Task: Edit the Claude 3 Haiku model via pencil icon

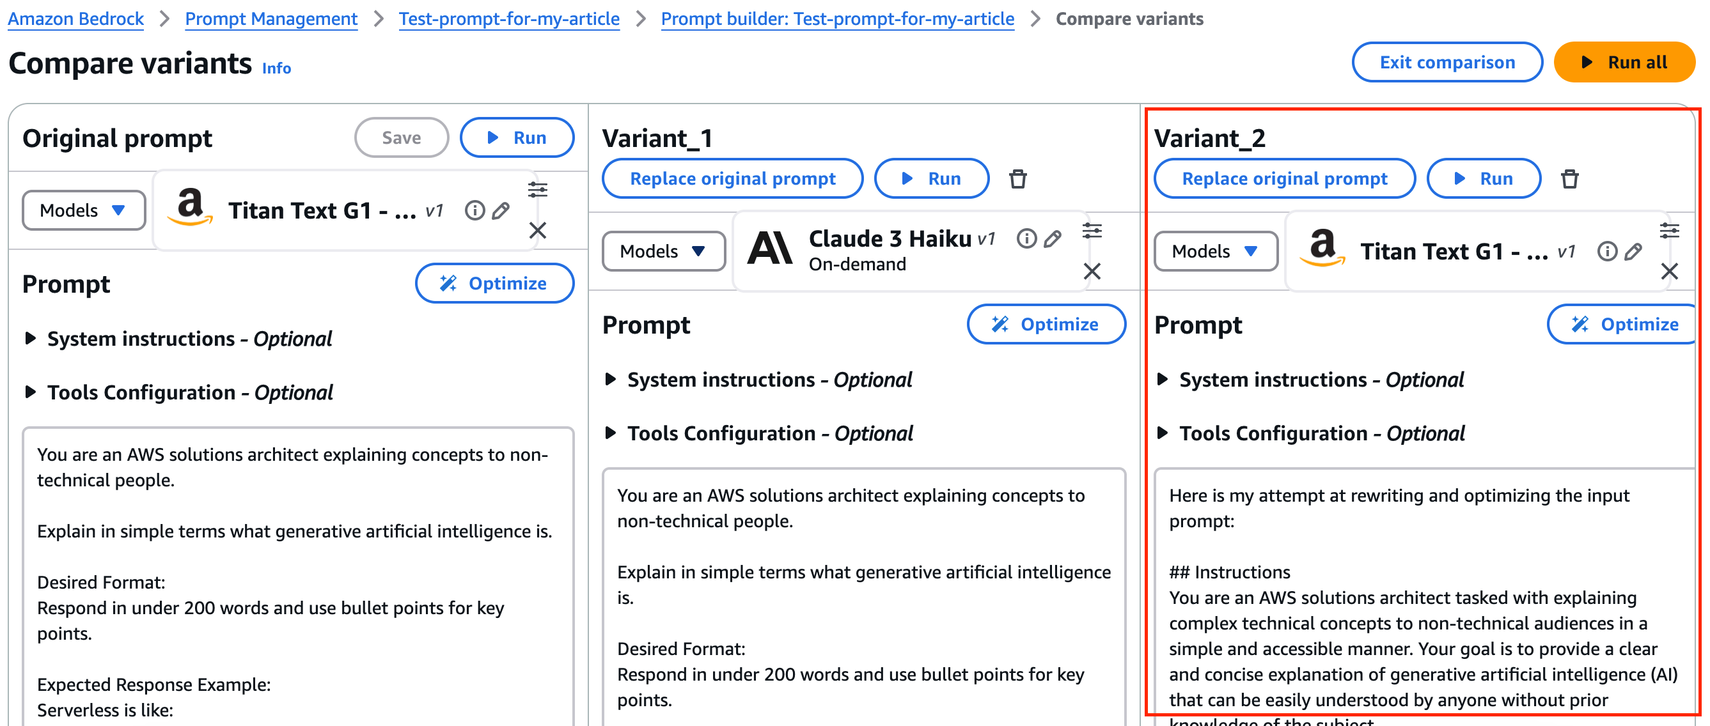Action: (1052, 239)
